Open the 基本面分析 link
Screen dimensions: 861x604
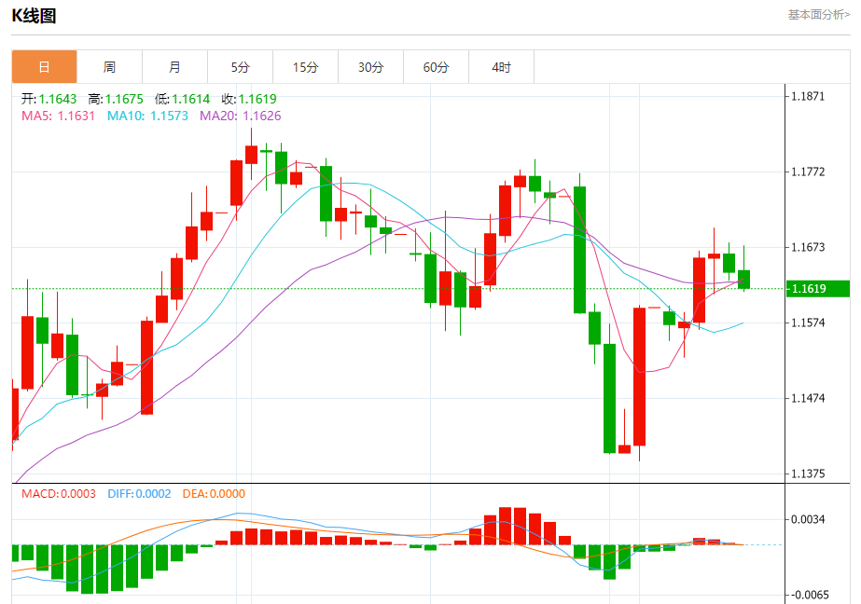tap(819, 15)
